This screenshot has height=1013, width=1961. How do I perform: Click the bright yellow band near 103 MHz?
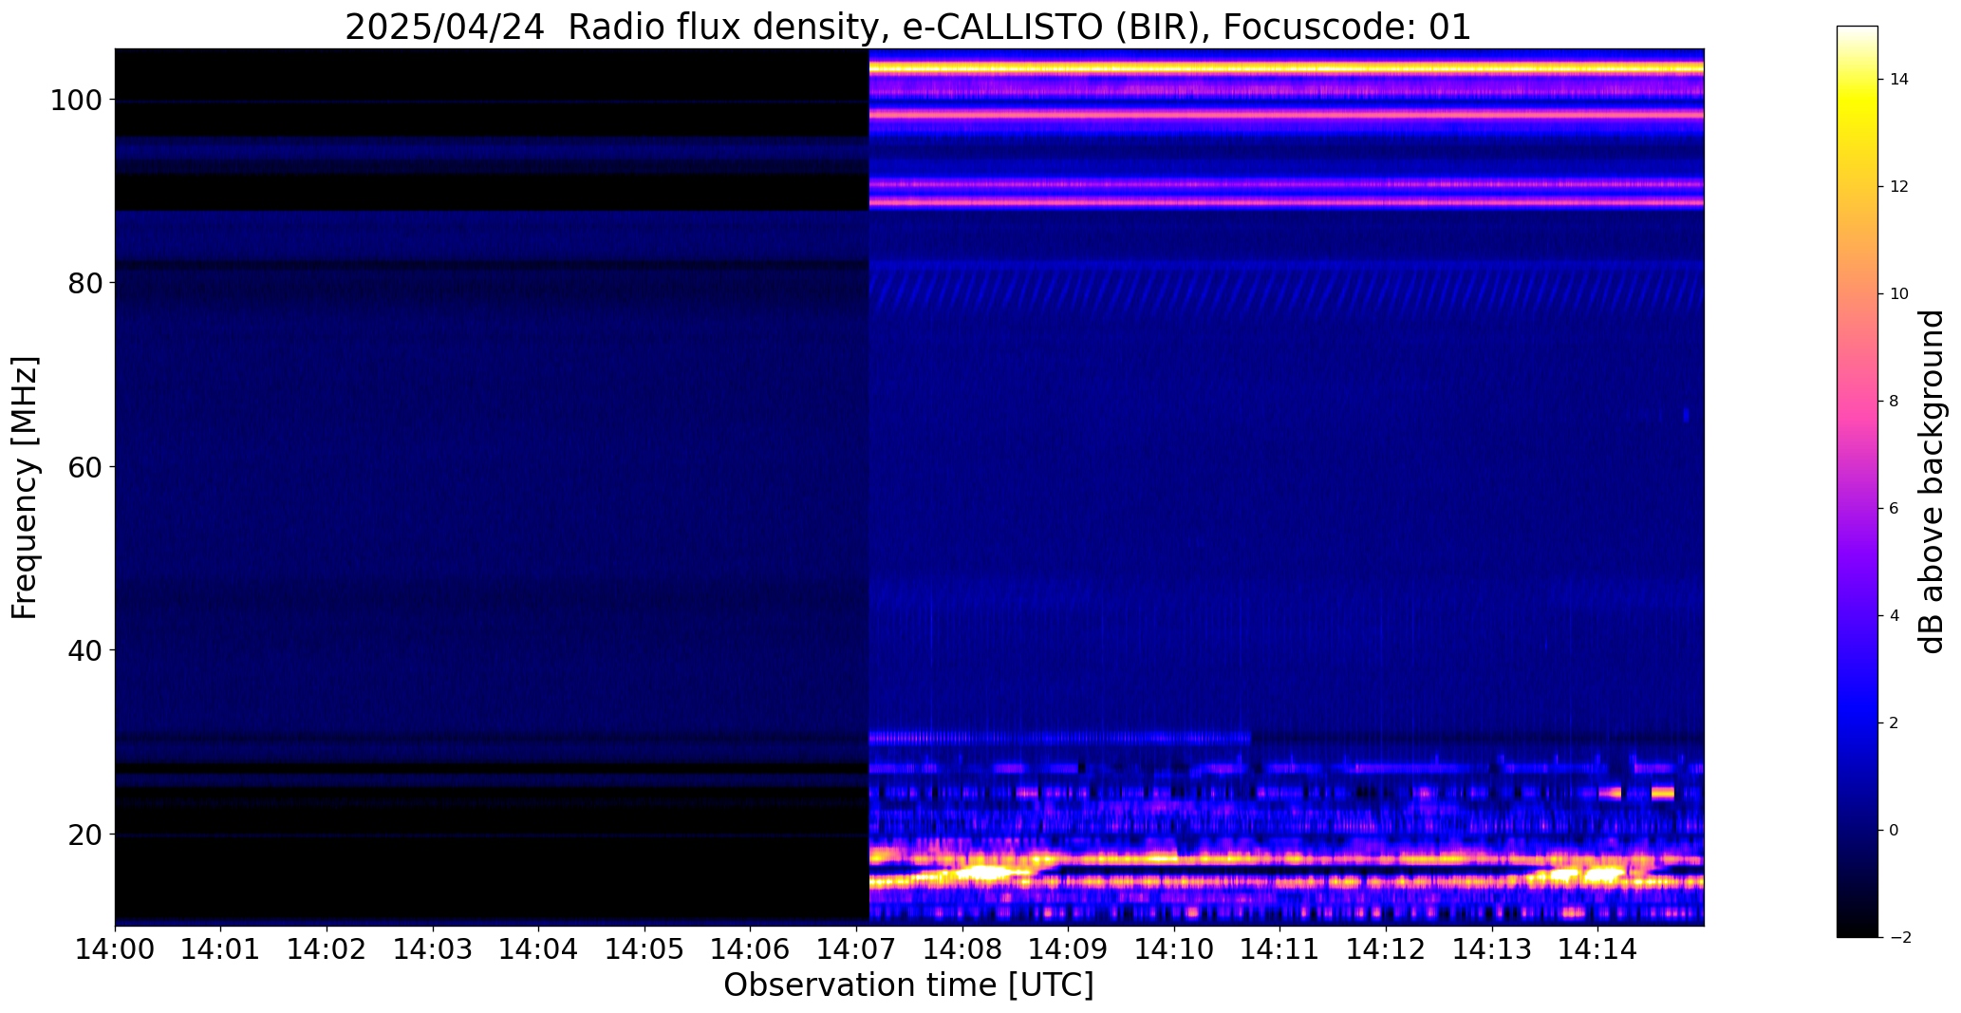(x=1286, y=68)
